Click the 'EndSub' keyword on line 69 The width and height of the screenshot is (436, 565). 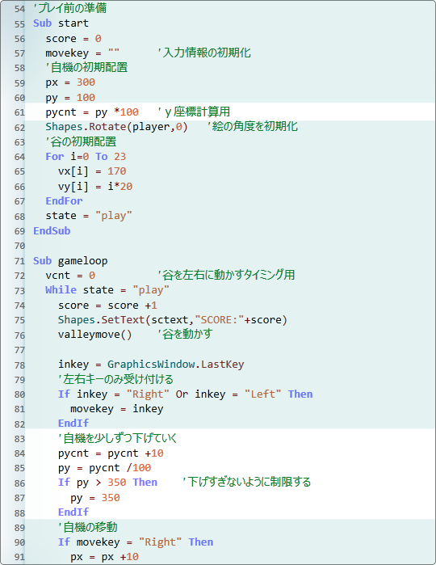[x=52, y=230]
